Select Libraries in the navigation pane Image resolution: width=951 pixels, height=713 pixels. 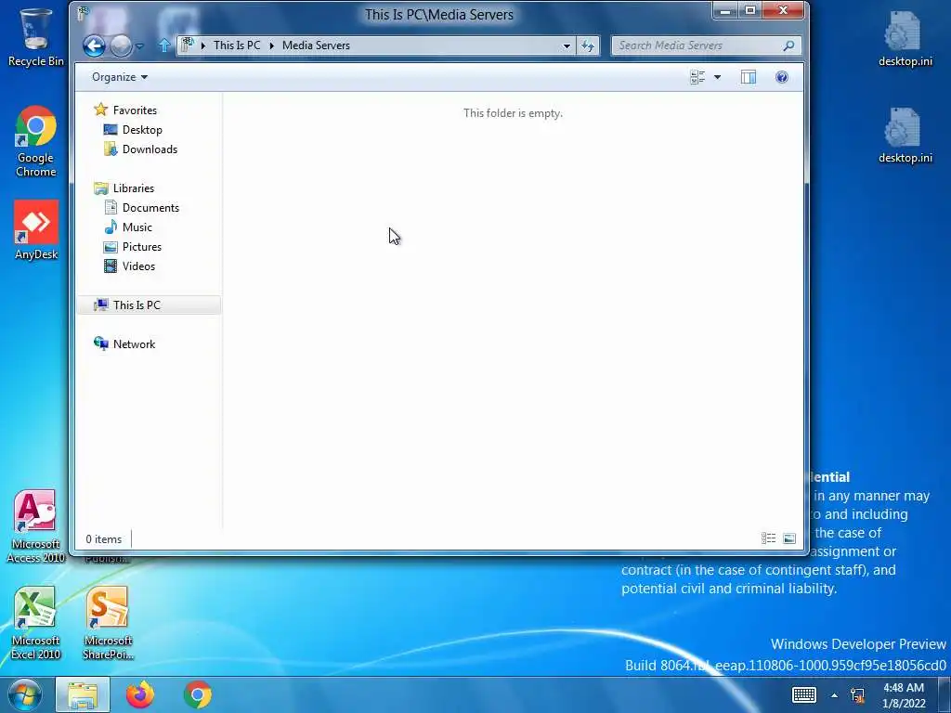[x=124, y=188]
